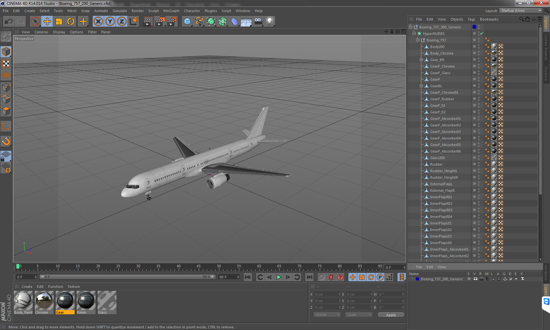Toggle HyperNURBS enable checkmark
550x330 pixels.
pyautogui.click(x=482, y=33)
